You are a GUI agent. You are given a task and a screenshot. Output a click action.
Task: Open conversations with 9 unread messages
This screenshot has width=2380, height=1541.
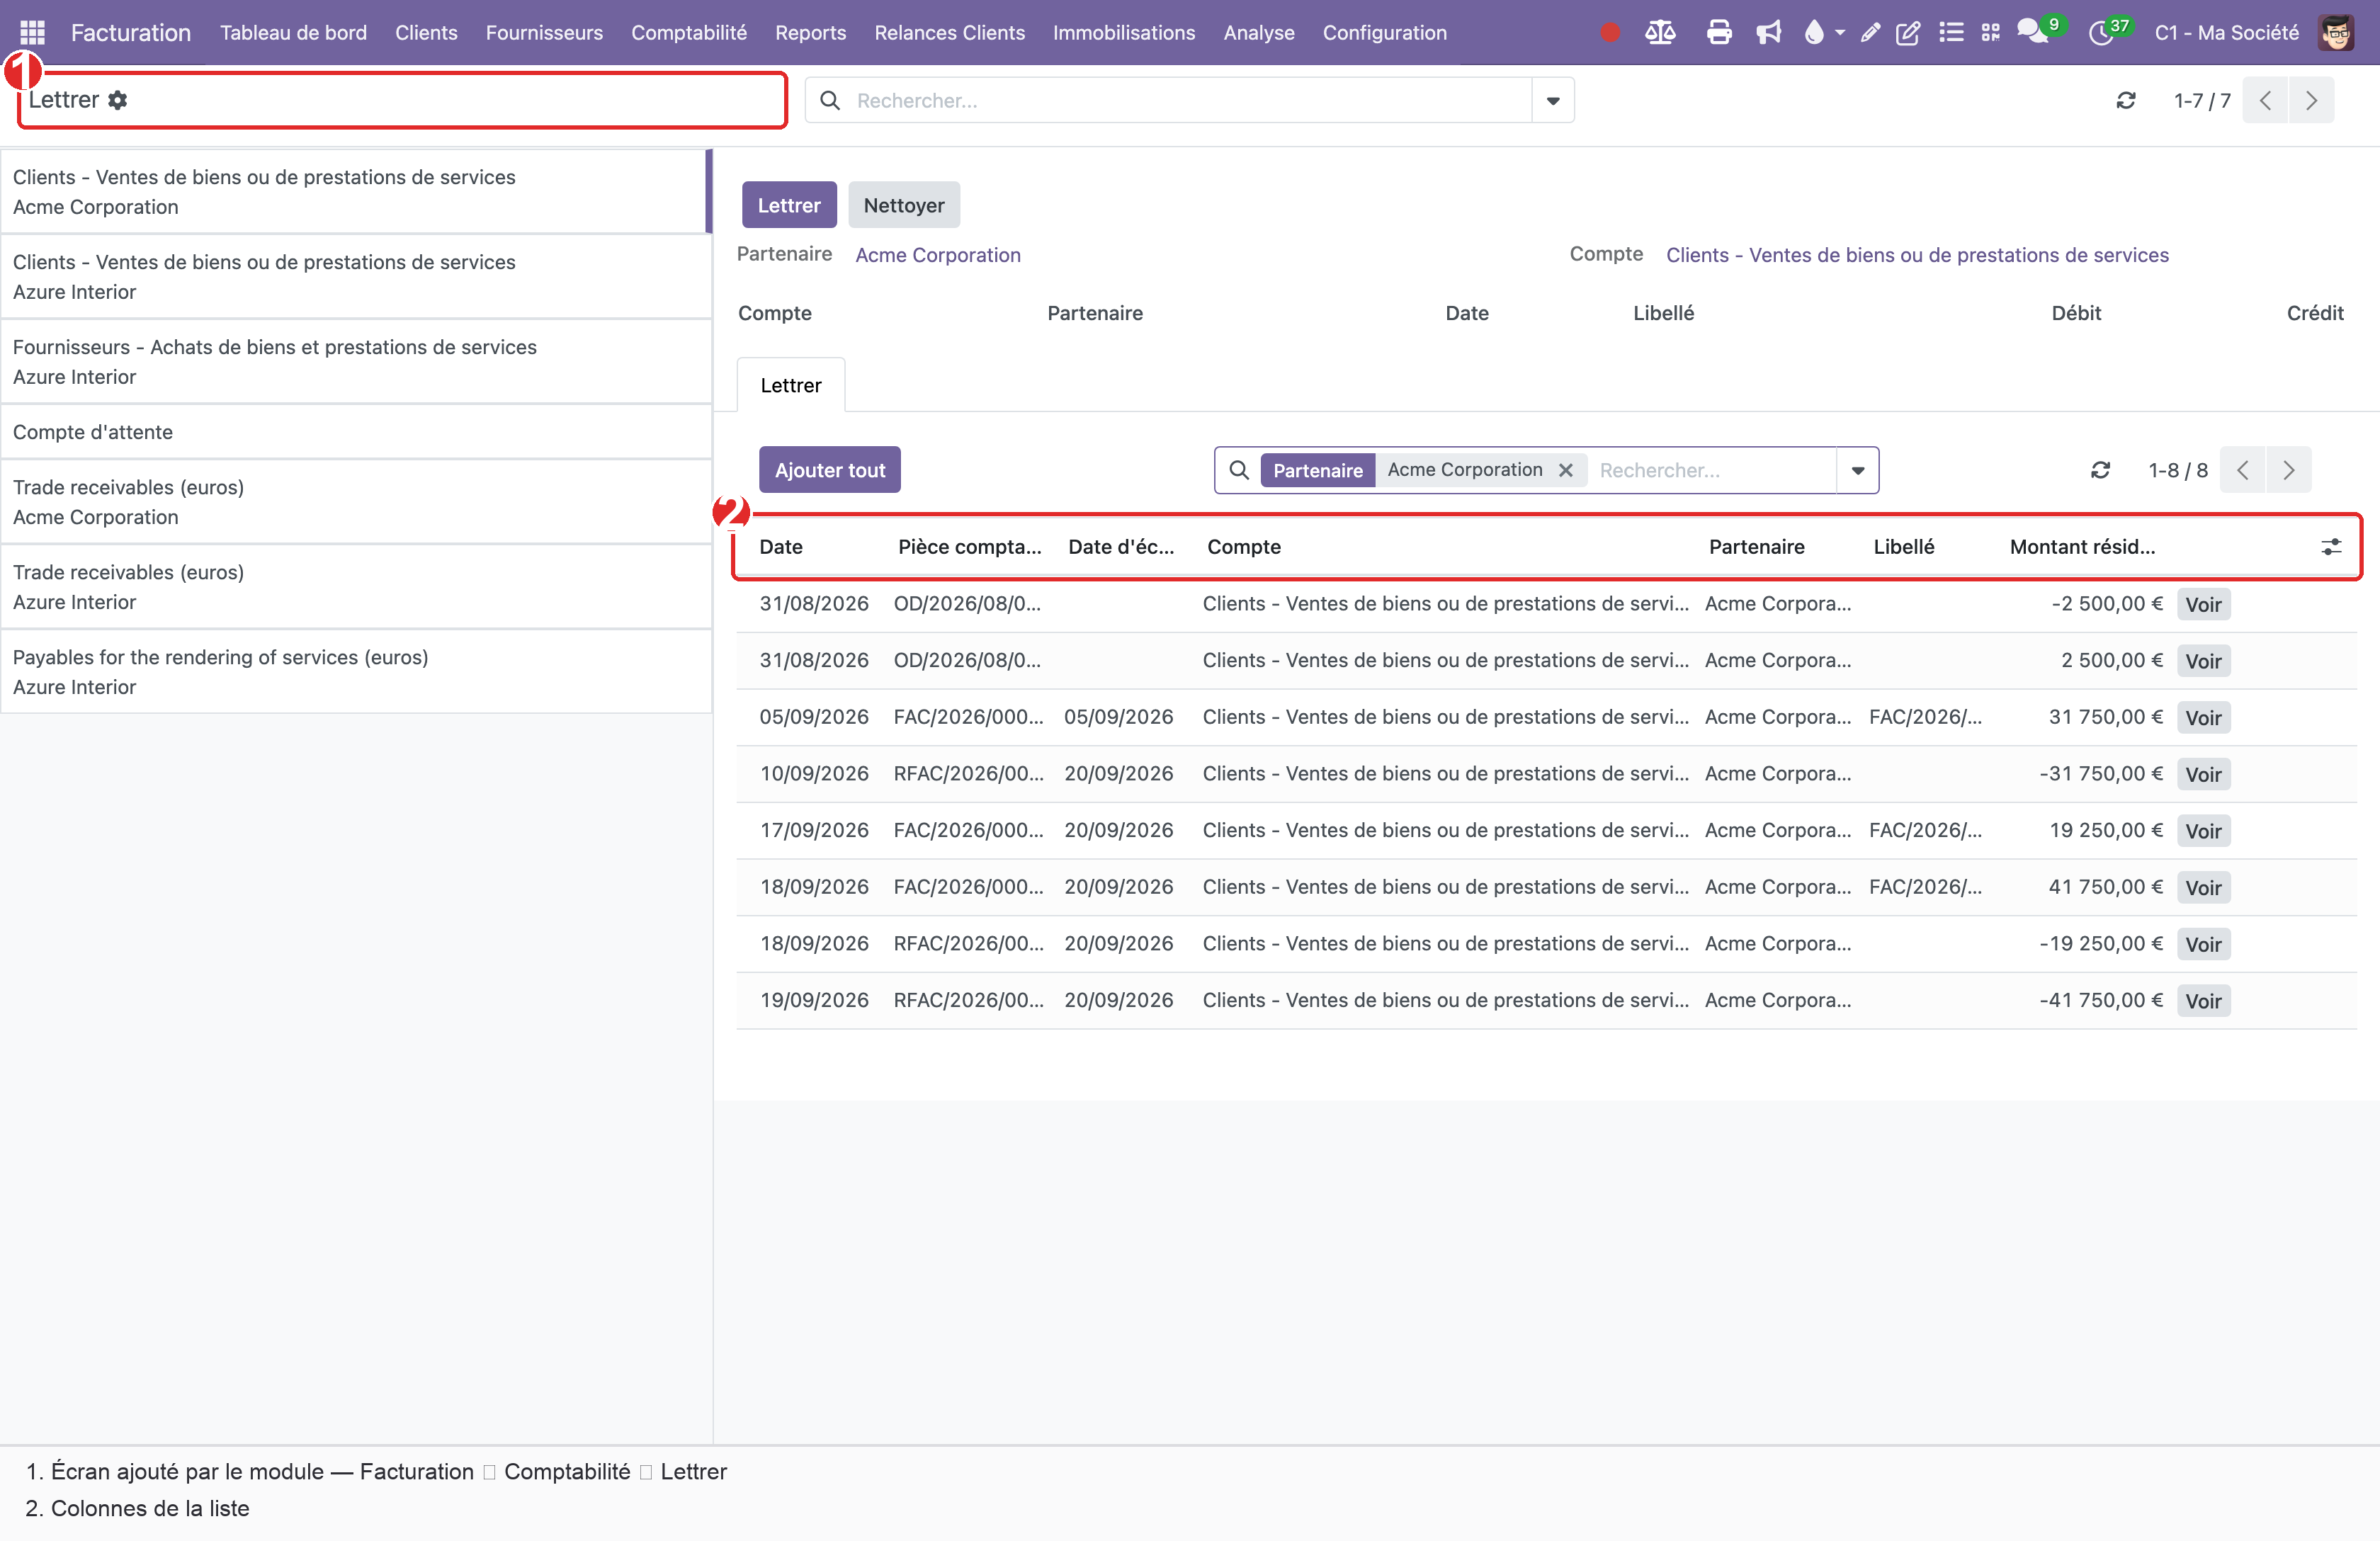click(2039, 31)
